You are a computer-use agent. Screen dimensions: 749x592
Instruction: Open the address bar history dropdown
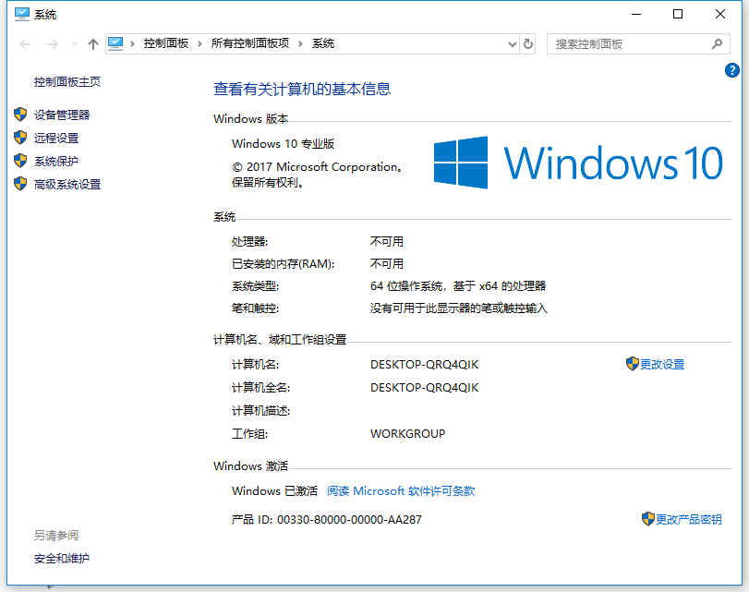[513, 44]
